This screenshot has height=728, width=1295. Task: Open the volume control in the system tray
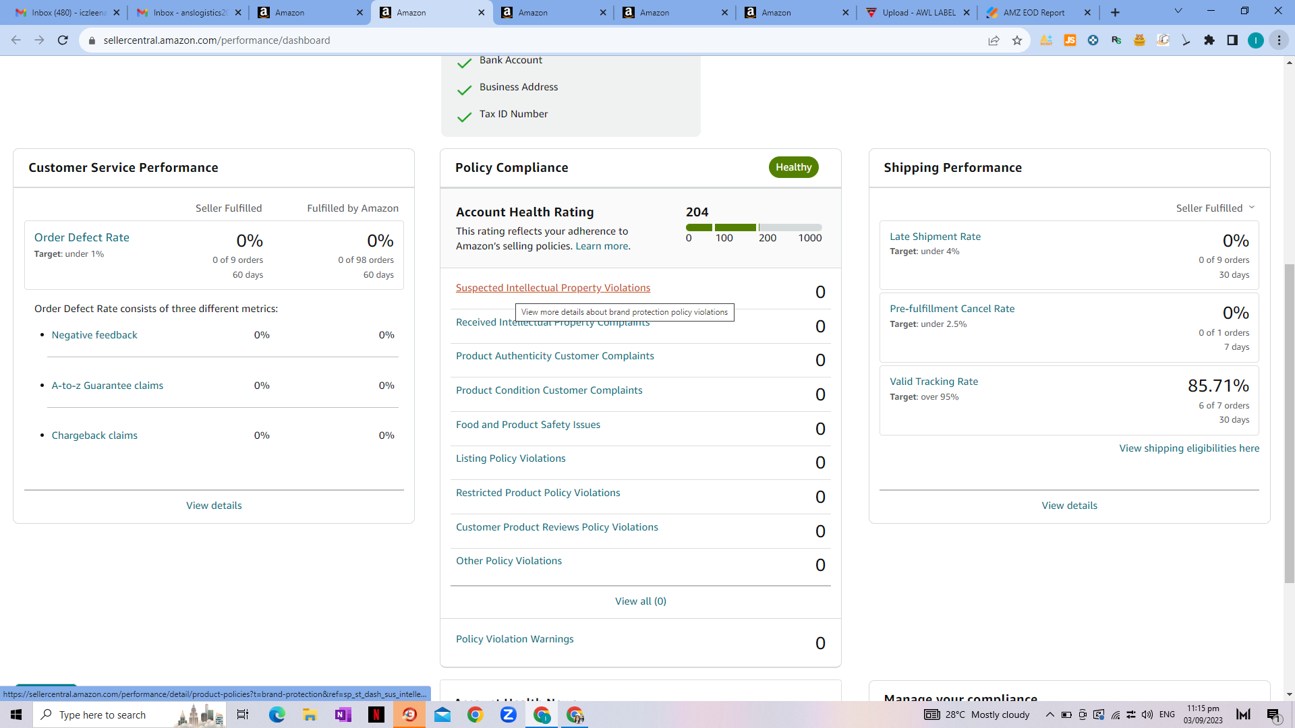point(1147,715)
